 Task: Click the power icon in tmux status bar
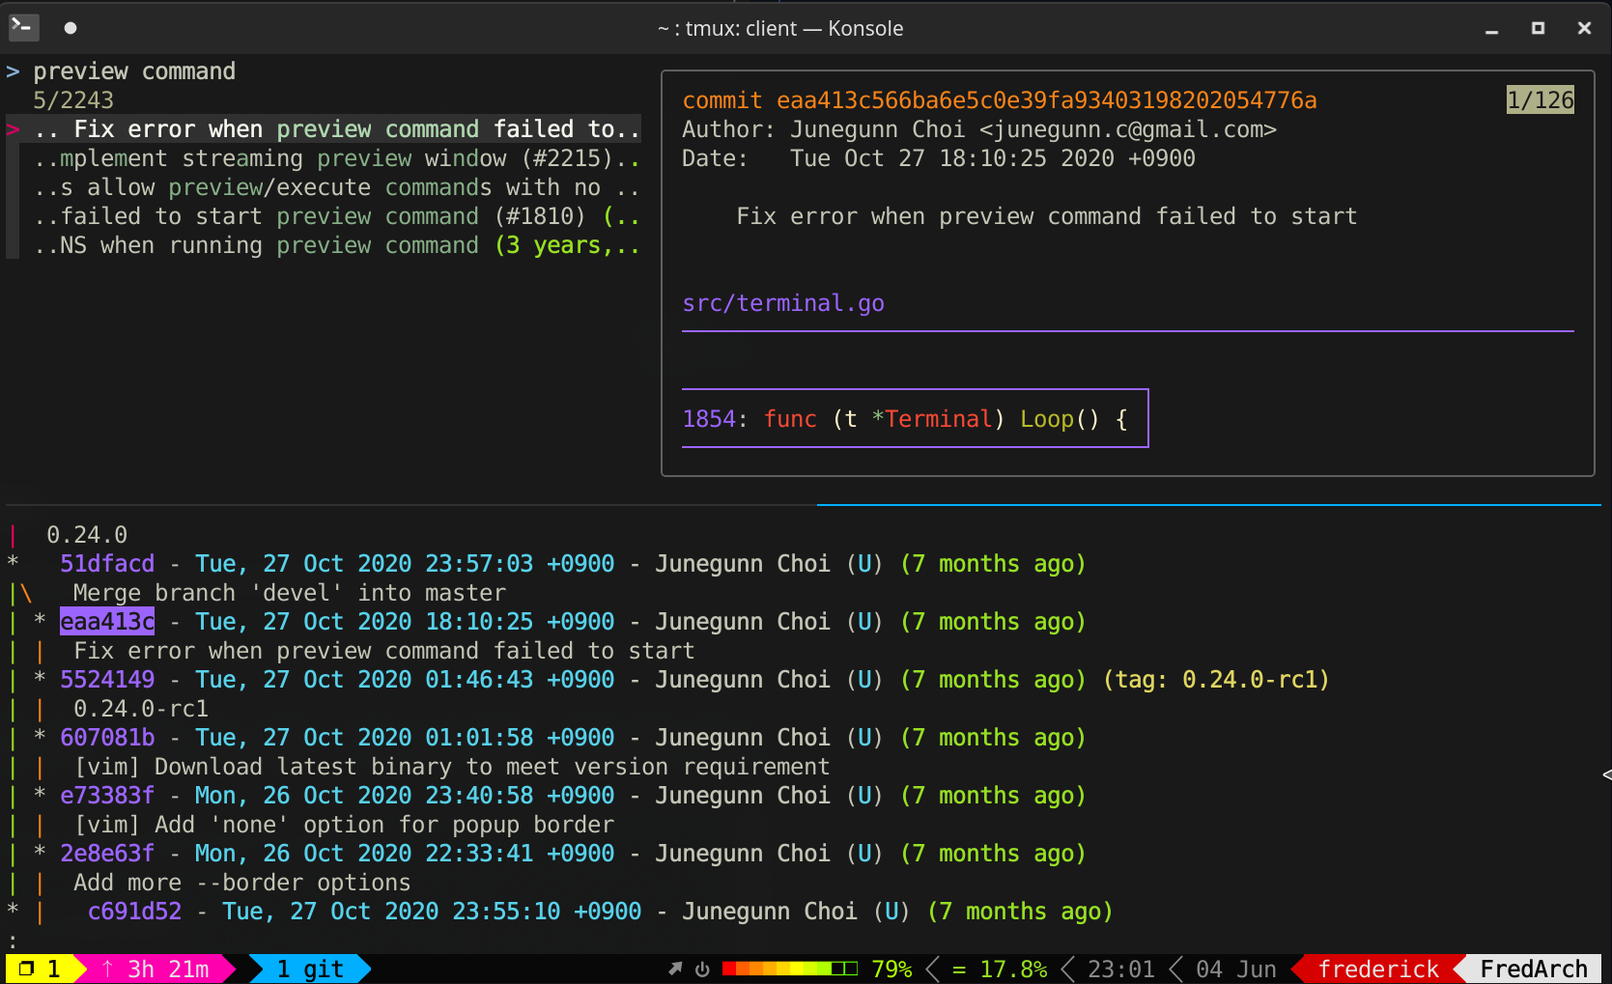702,969
